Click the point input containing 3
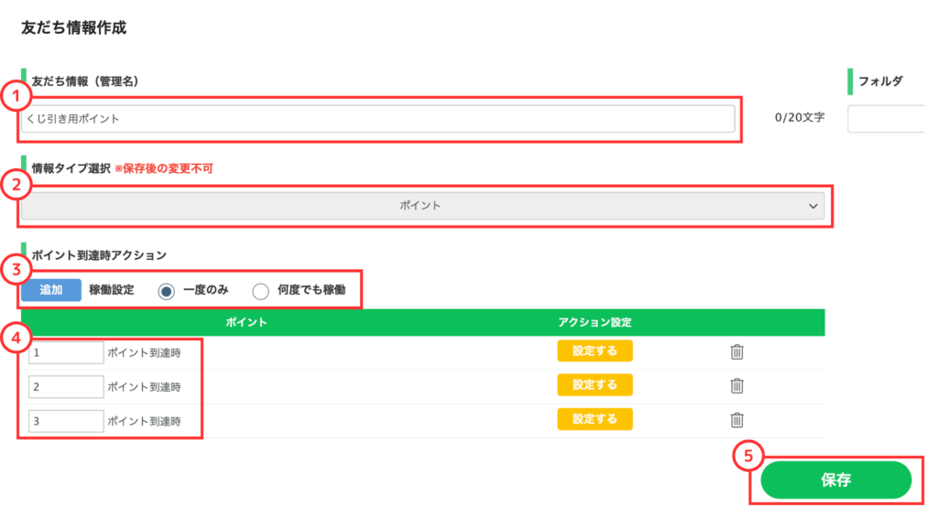The width and height of the screenshot is (938, 527). (66, 421)
